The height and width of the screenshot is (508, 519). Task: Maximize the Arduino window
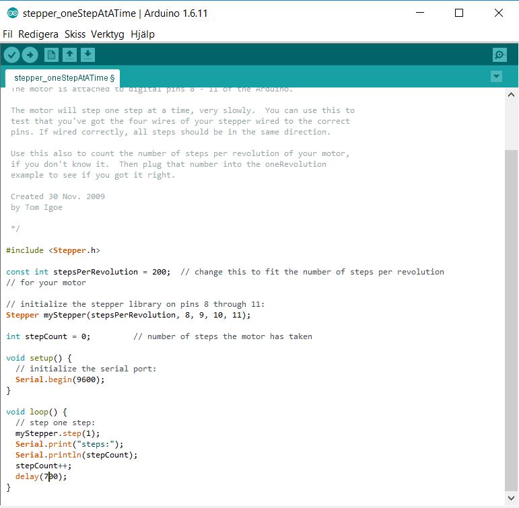(459, 13)
